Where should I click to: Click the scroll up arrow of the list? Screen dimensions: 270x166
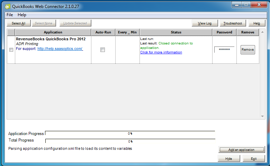point(262,32)
